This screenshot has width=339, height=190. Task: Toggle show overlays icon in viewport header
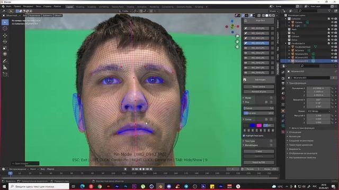(x=251, y=15)
